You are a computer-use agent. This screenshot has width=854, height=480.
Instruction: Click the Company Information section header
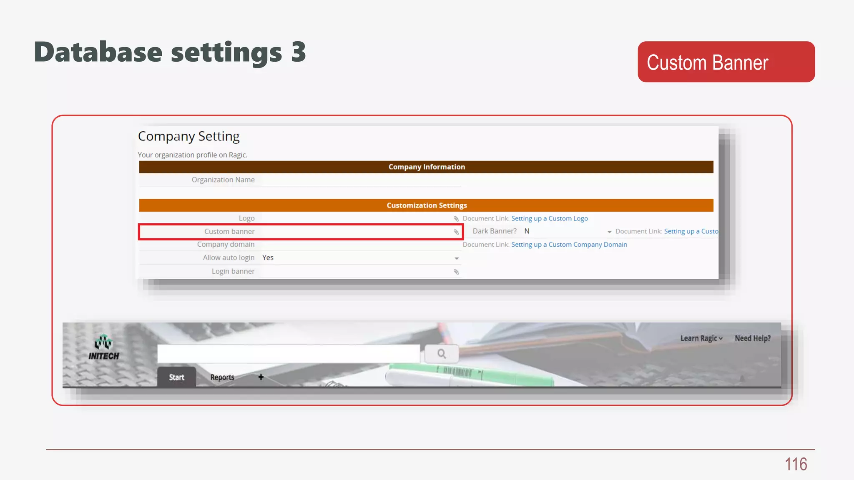[x=426, y=167]
